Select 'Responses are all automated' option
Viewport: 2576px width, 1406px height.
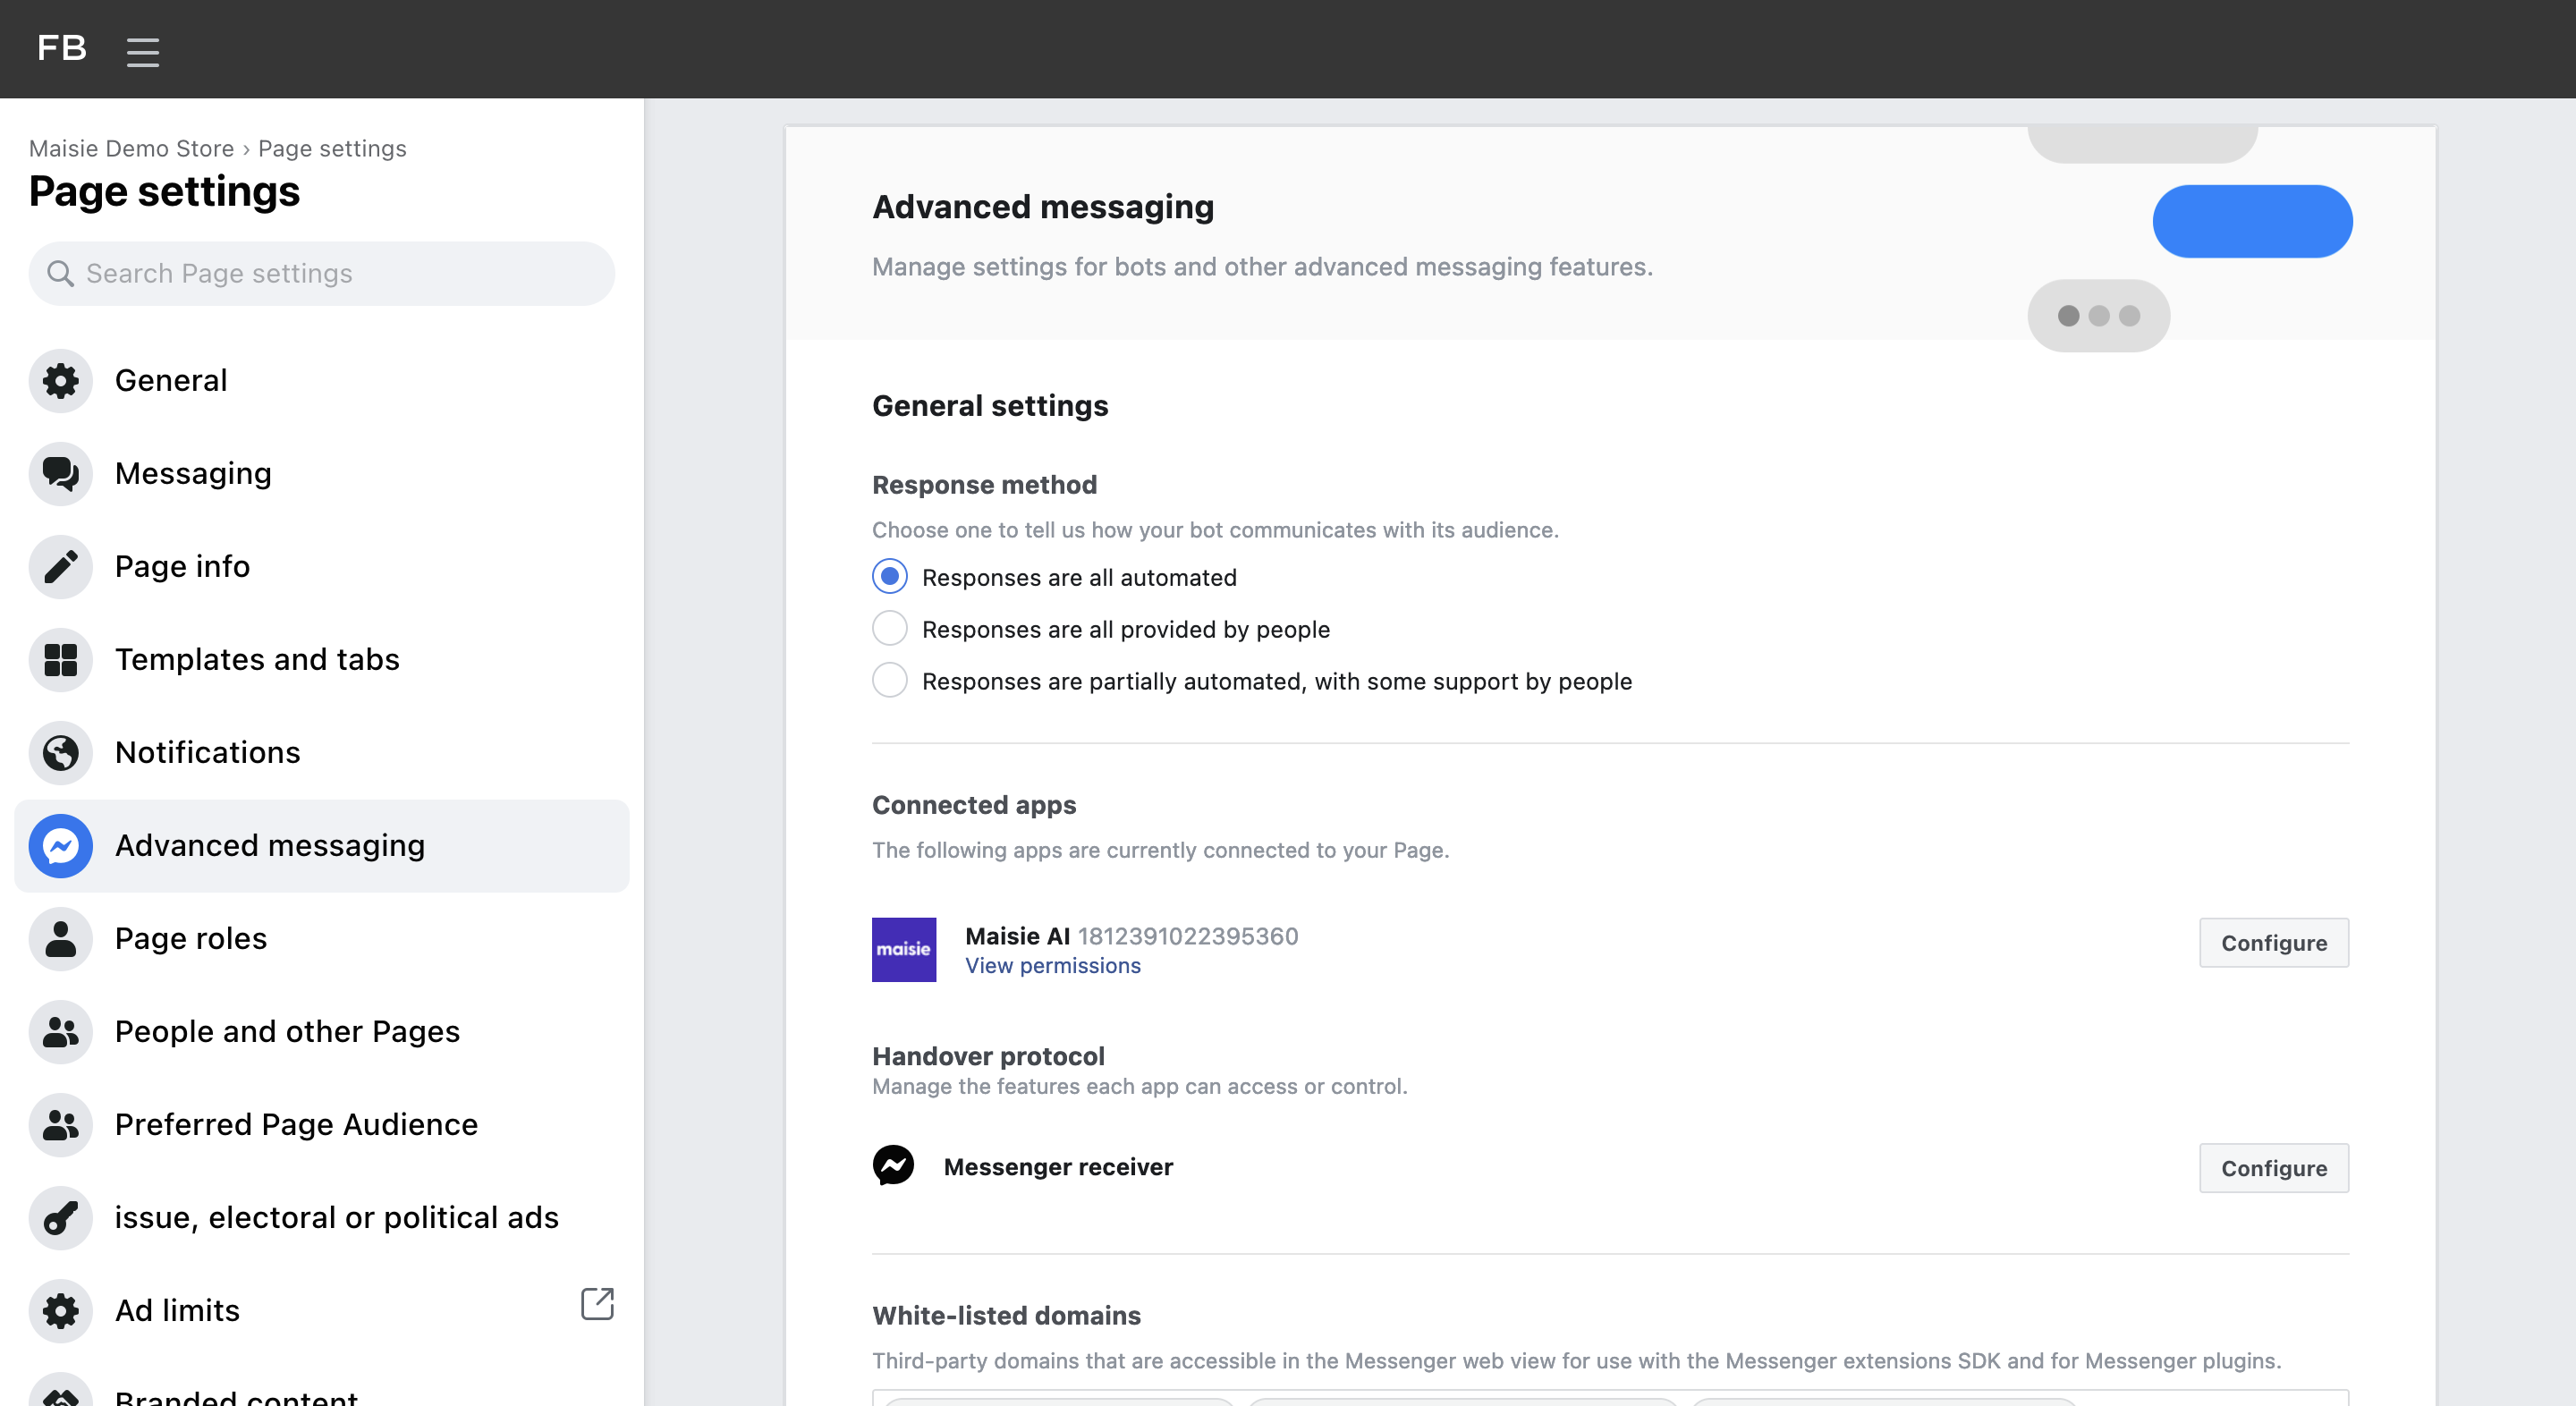coord(889,577)
